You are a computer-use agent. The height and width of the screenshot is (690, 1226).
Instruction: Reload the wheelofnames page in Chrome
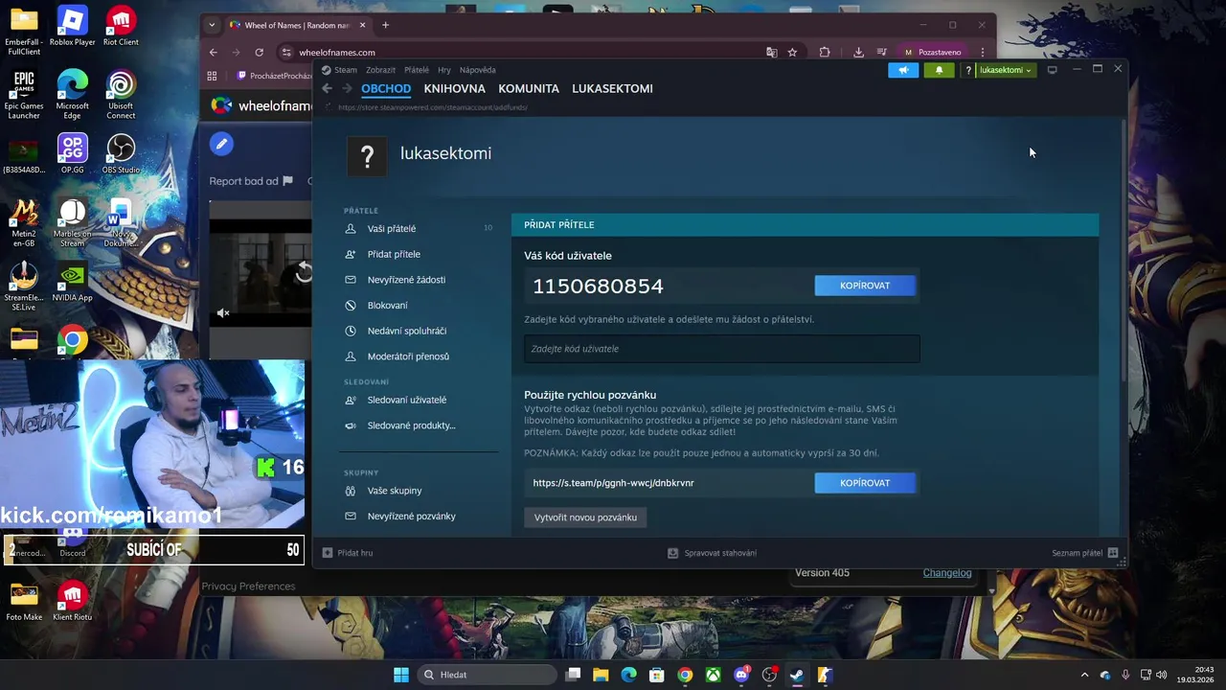click(x=259, y=52)
